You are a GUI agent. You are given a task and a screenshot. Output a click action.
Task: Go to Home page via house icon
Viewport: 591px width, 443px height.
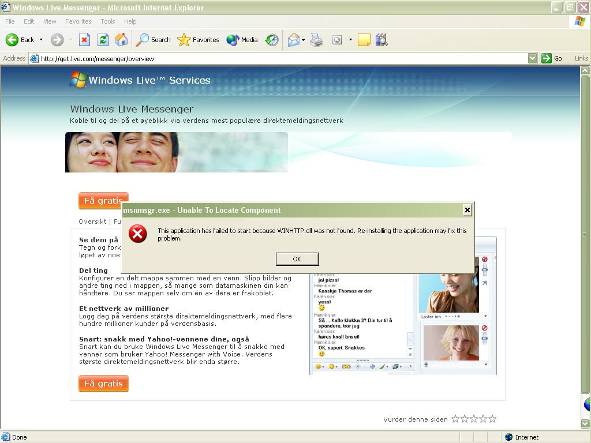121,40
